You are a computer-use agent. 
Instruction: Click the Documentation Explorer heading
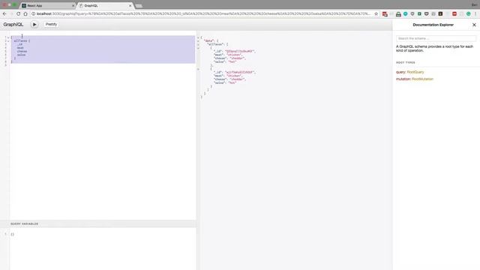pyautogui.click(x=433, y=25)
